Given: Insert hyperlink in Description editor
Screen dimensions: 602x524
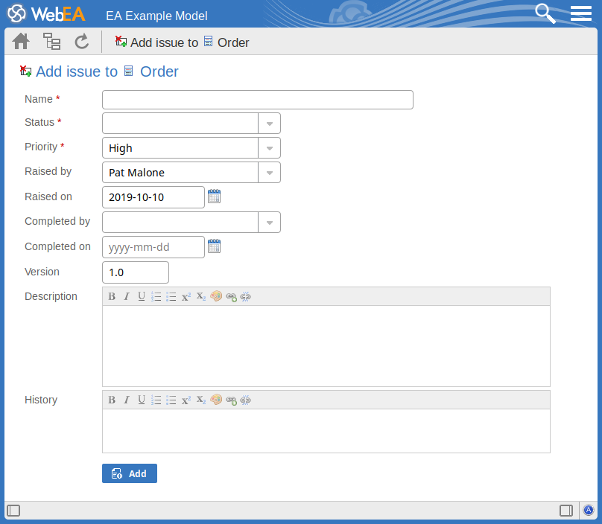Looking at the screenshot, I should point(231,296).
